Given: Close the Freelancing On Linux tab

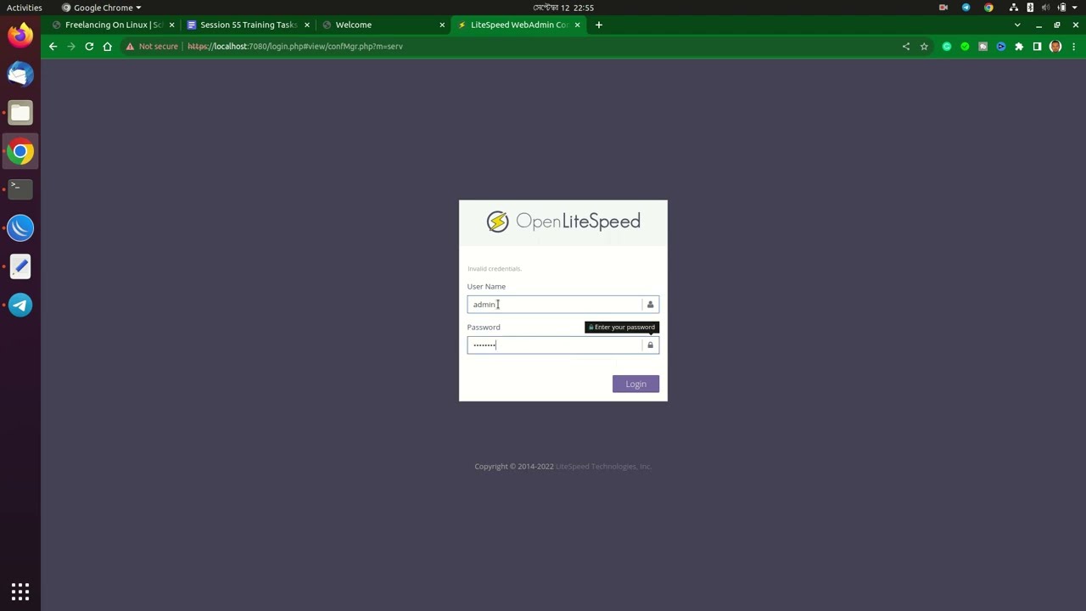Looking at the screenshot, I should (x=171, y=25).
